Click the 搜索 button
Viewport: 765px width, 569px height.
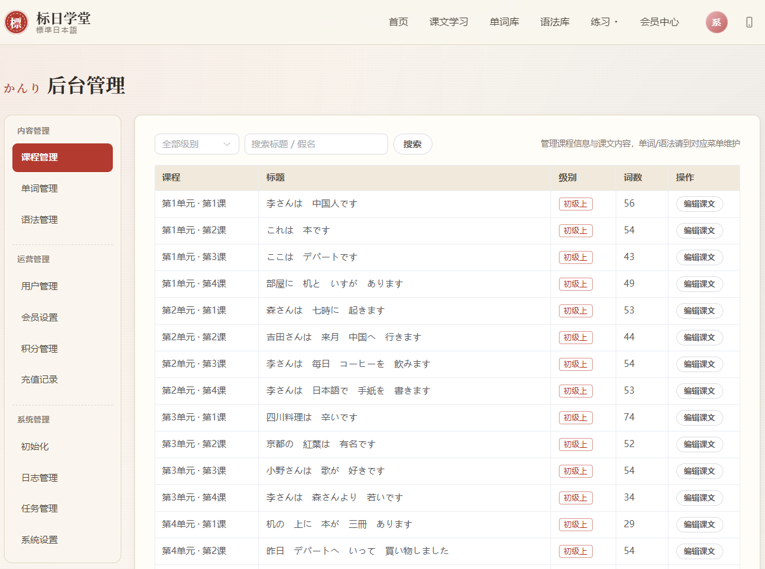click(x=412, y=144)
